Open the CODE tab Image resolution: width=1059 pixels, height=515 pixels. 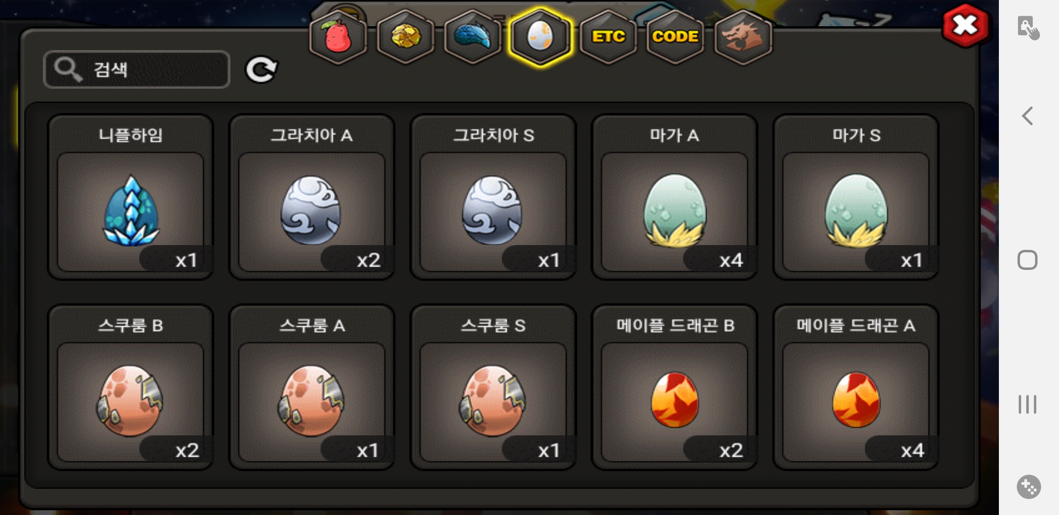pyautogui.click(x=675, y=37)
